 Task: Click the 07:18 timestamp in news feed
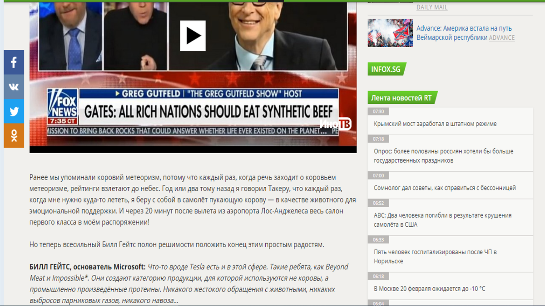pos(378,139)
